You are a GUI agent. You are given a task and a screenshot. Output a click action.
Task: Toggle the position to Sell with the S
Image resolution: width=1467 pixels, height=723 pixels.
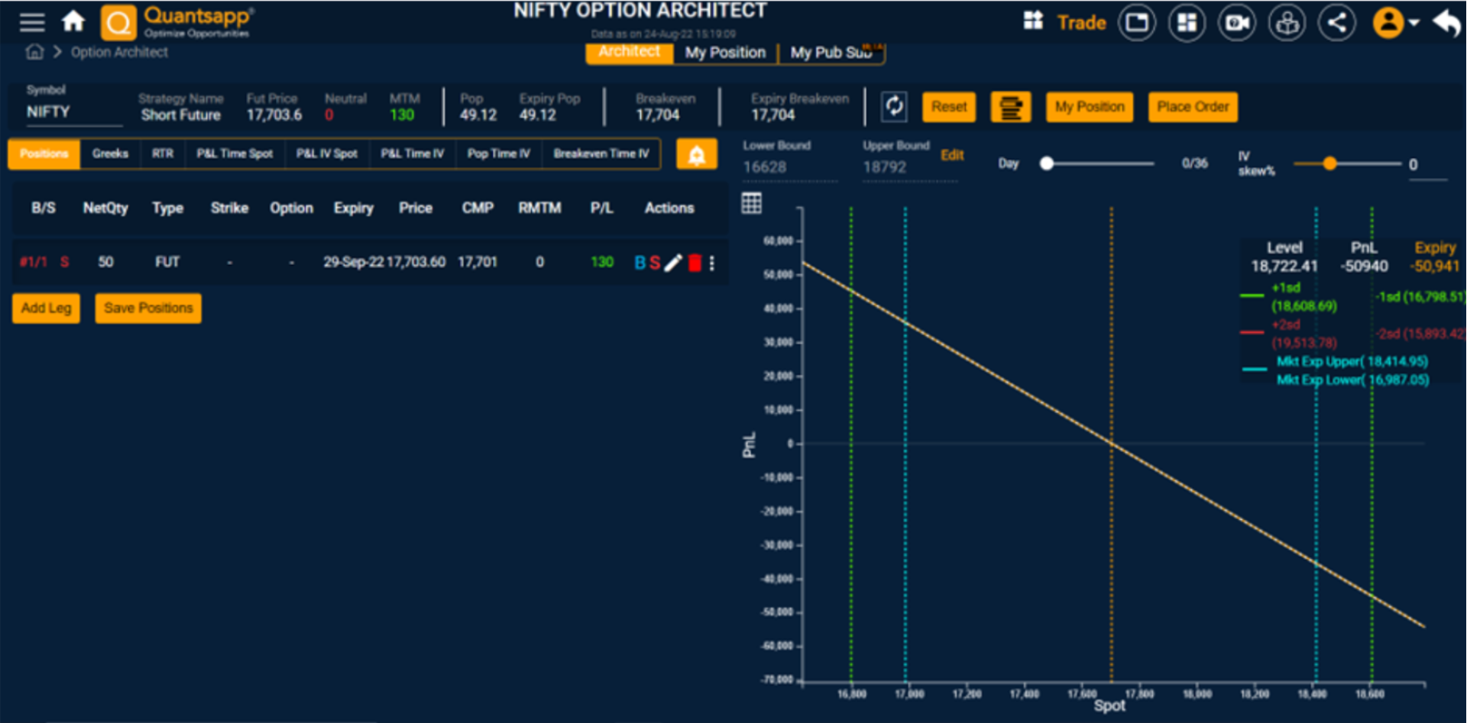click(x=656, y=263)
